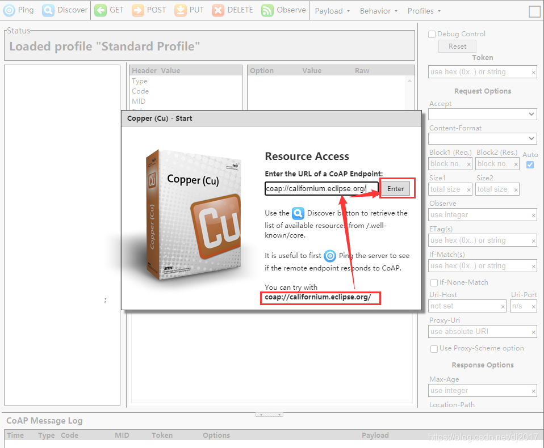Click the bold sample URL coap://californium.eclipse.org/
Viewport: 544px width, 448px height.
click(x=318, y=297)
